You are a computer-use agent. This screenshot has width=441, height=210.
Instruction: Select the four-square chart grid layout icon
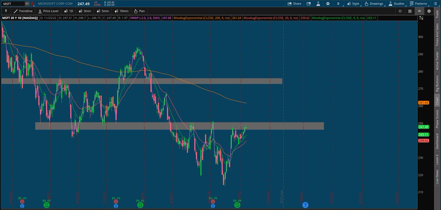click(410, 11)
